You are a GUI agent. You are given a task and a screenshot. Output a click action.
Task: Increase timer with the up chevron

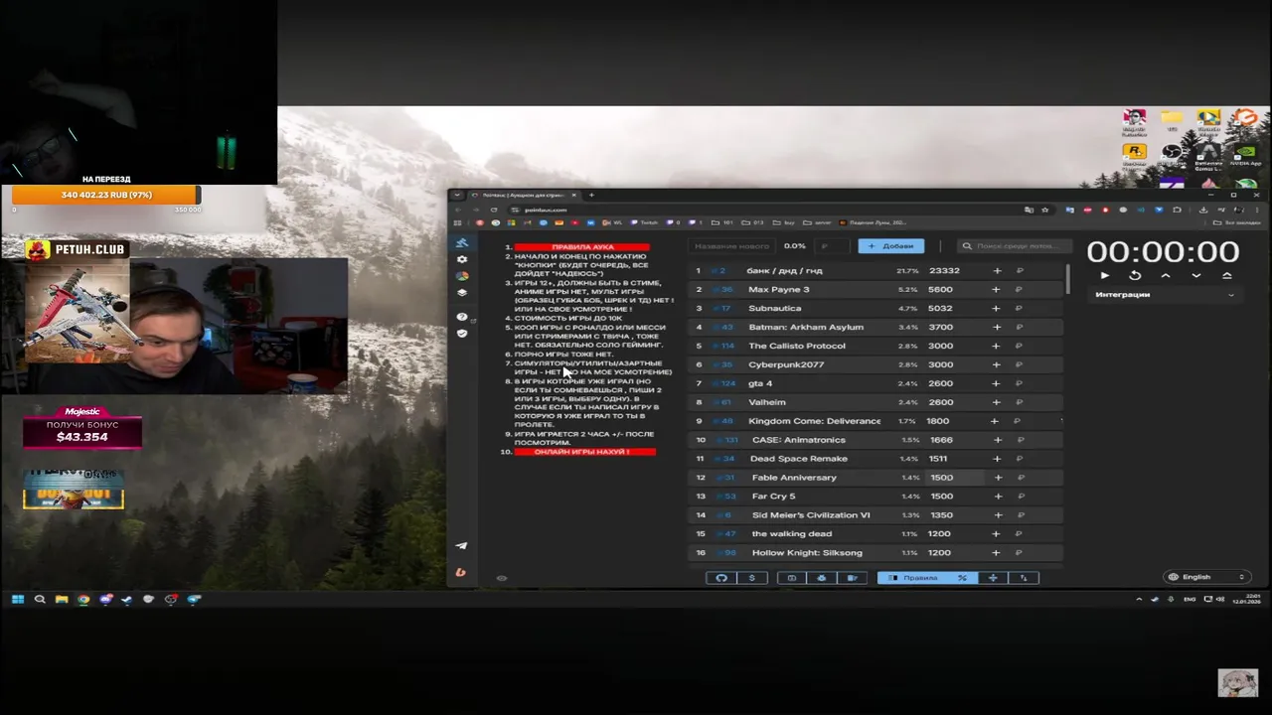pyautogui.click(x=1166, y=275)
